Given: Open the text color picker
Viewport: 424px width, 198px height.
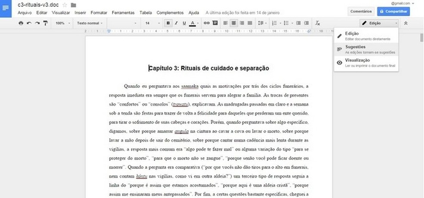Looking at the screenshot, I should (x=193, y=23).
